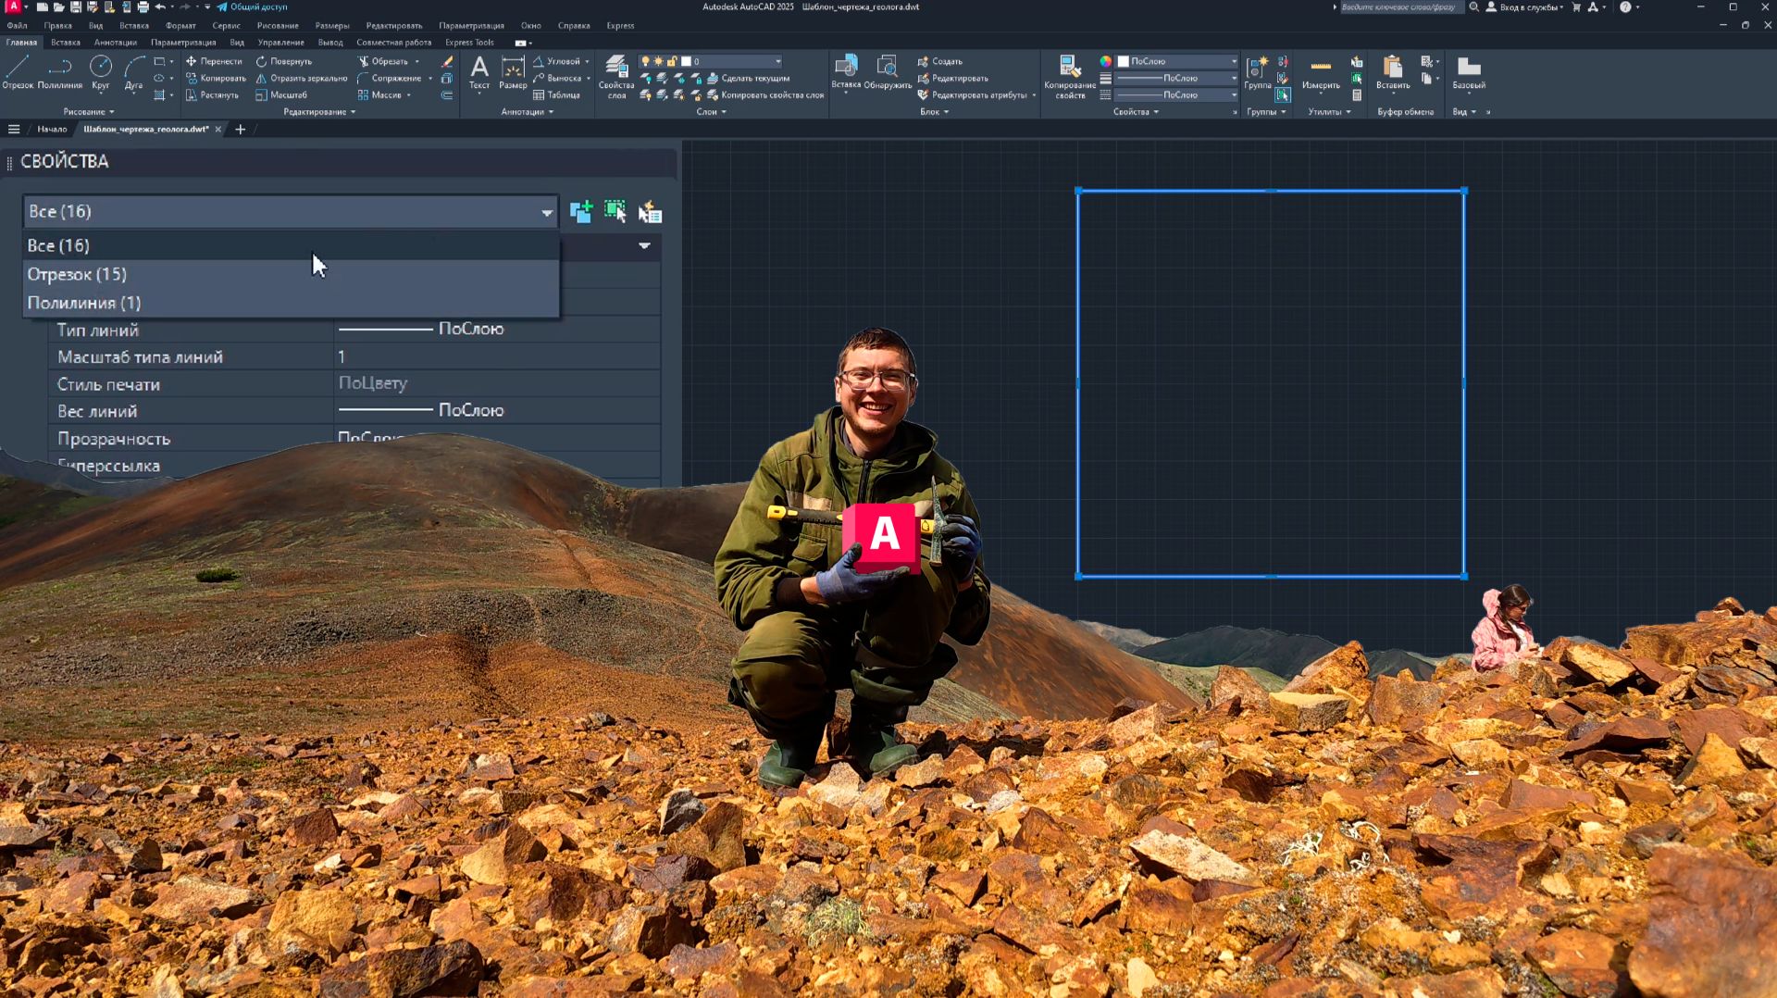Open the Рисование menu in menu bar
1777x998 pixels.
pyautogui.click(x=278, y=26)
